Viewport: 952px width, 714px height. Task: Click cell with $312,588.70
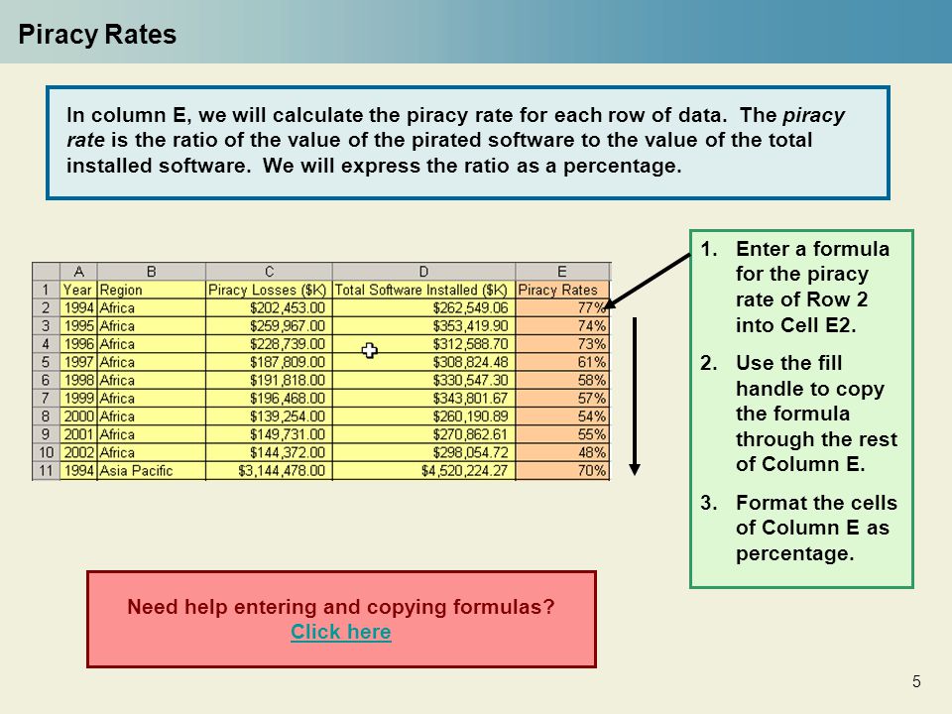[423, 344]
